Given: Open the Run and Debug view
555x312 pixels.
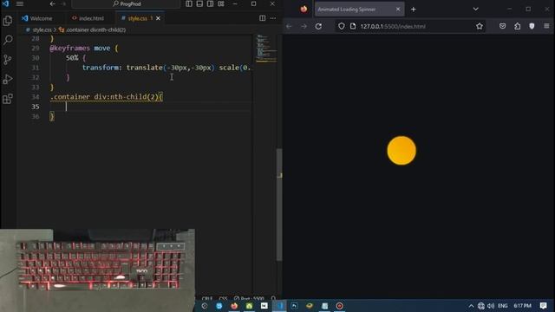Looking at the screenshot, I should [x=8, y=79].
